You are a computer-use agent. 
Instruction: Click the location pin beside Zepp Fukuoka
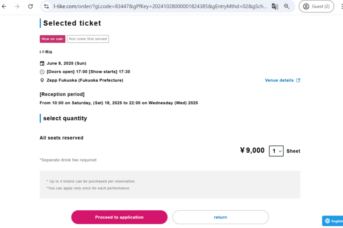[42, 80]
